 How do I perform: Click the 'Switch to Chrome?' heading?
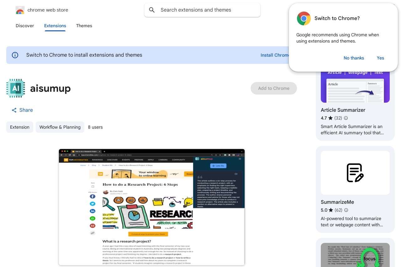click(x=337, y=18)
